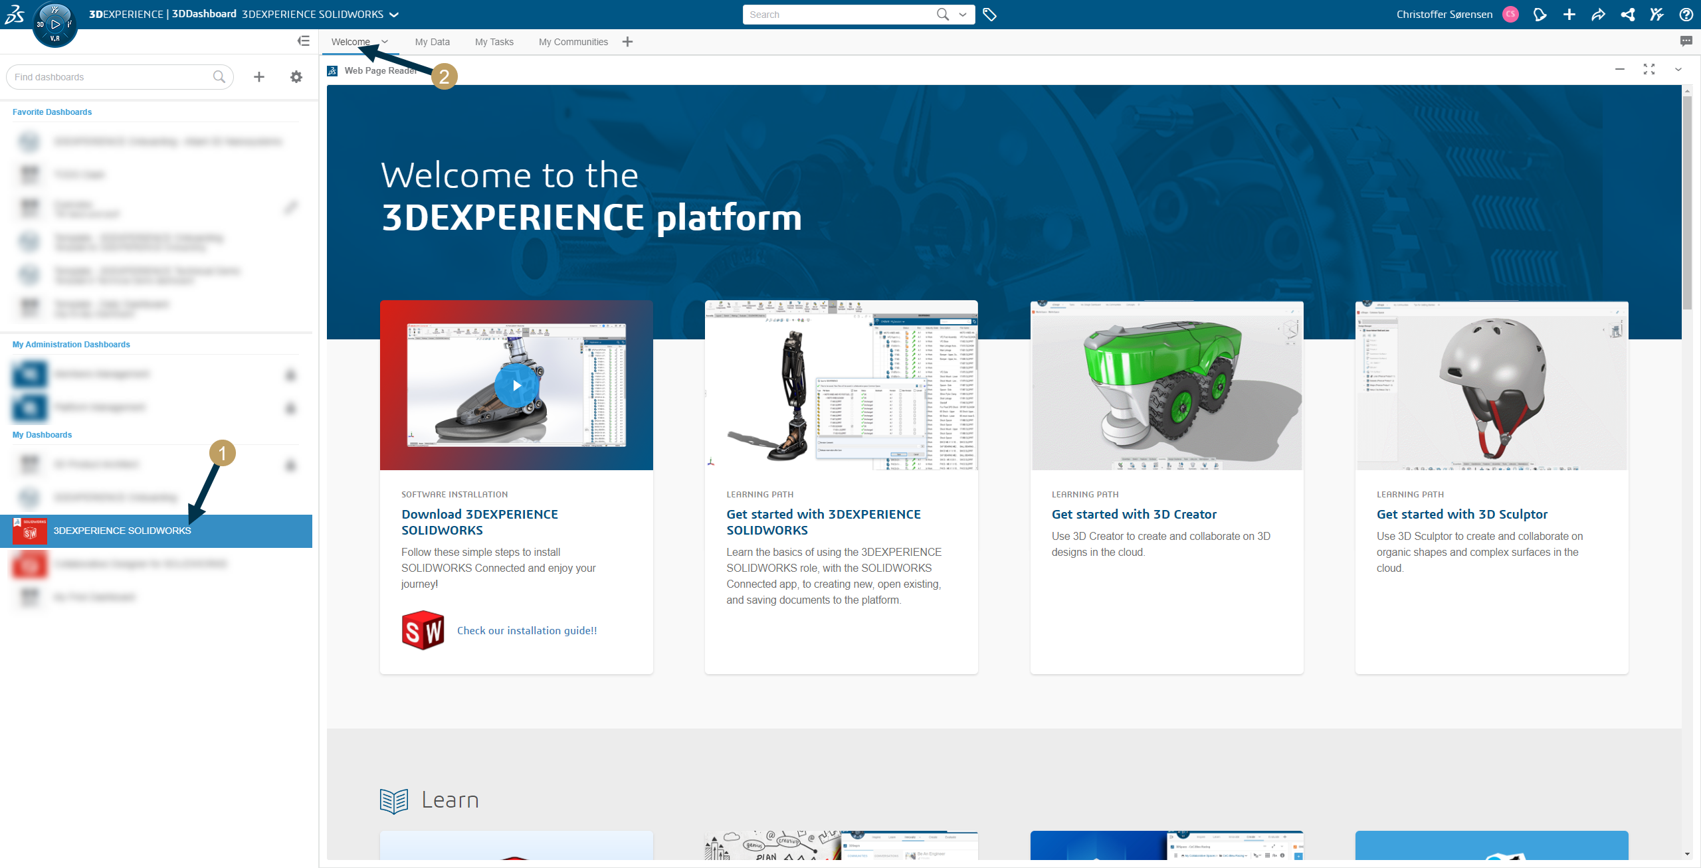The width and height of the screenshot is (1701, 868).
Task: Open the help question mark icon
Action: [1686, 15]
